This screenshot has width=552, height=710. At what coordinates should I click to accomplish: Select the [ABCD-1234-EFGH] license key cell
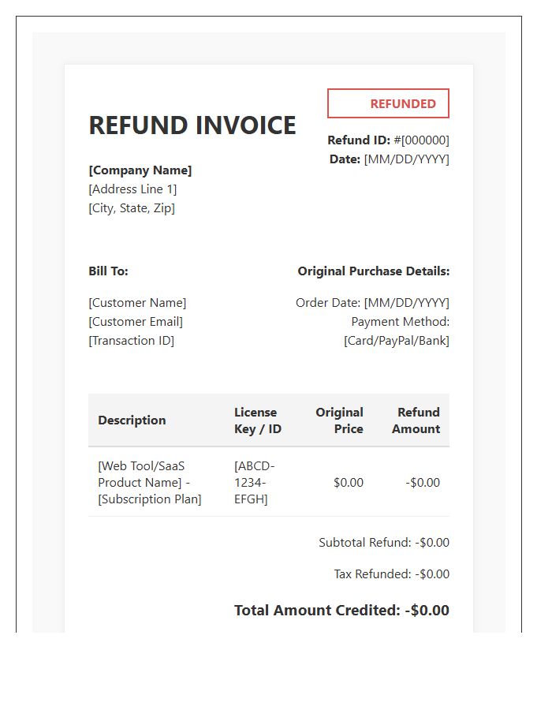point(254,483)
